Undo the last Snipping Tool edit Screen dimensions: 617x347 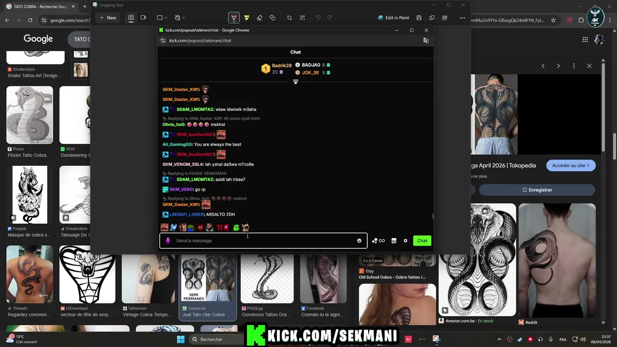pyautogui.click(x=318, y=18)
